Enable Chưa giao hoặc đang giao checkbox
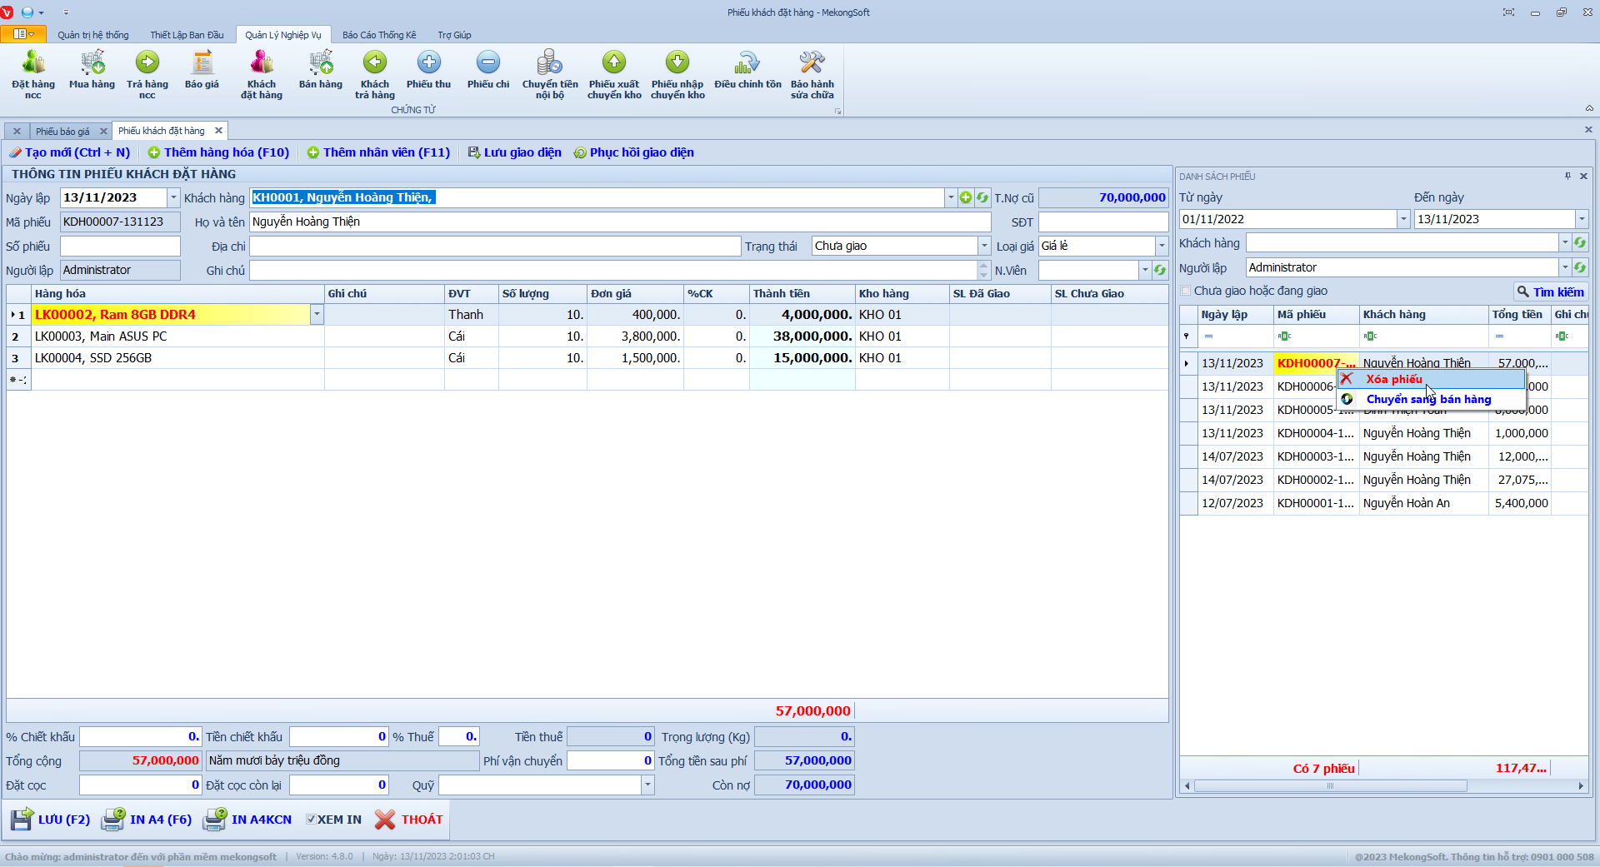The height and width of the screenshot is (867, 1600). point(1186,291)
